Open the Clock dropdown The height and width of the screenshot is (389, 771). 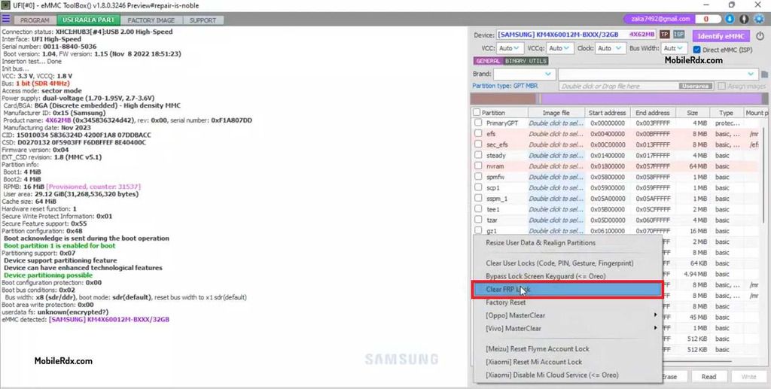(611, 48)
